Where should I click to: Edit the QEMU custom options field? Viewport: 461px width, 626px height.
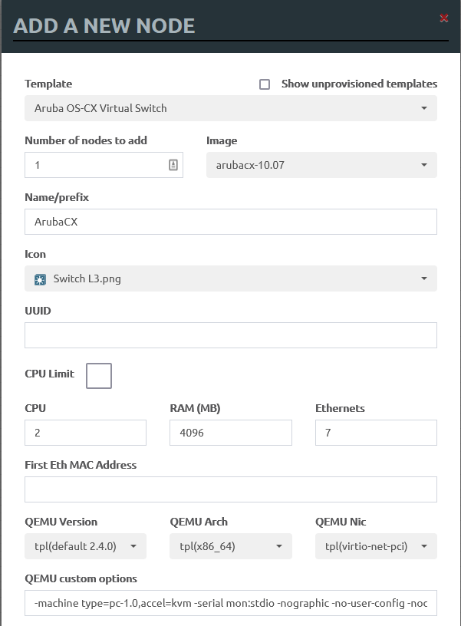tap(230, 603)
